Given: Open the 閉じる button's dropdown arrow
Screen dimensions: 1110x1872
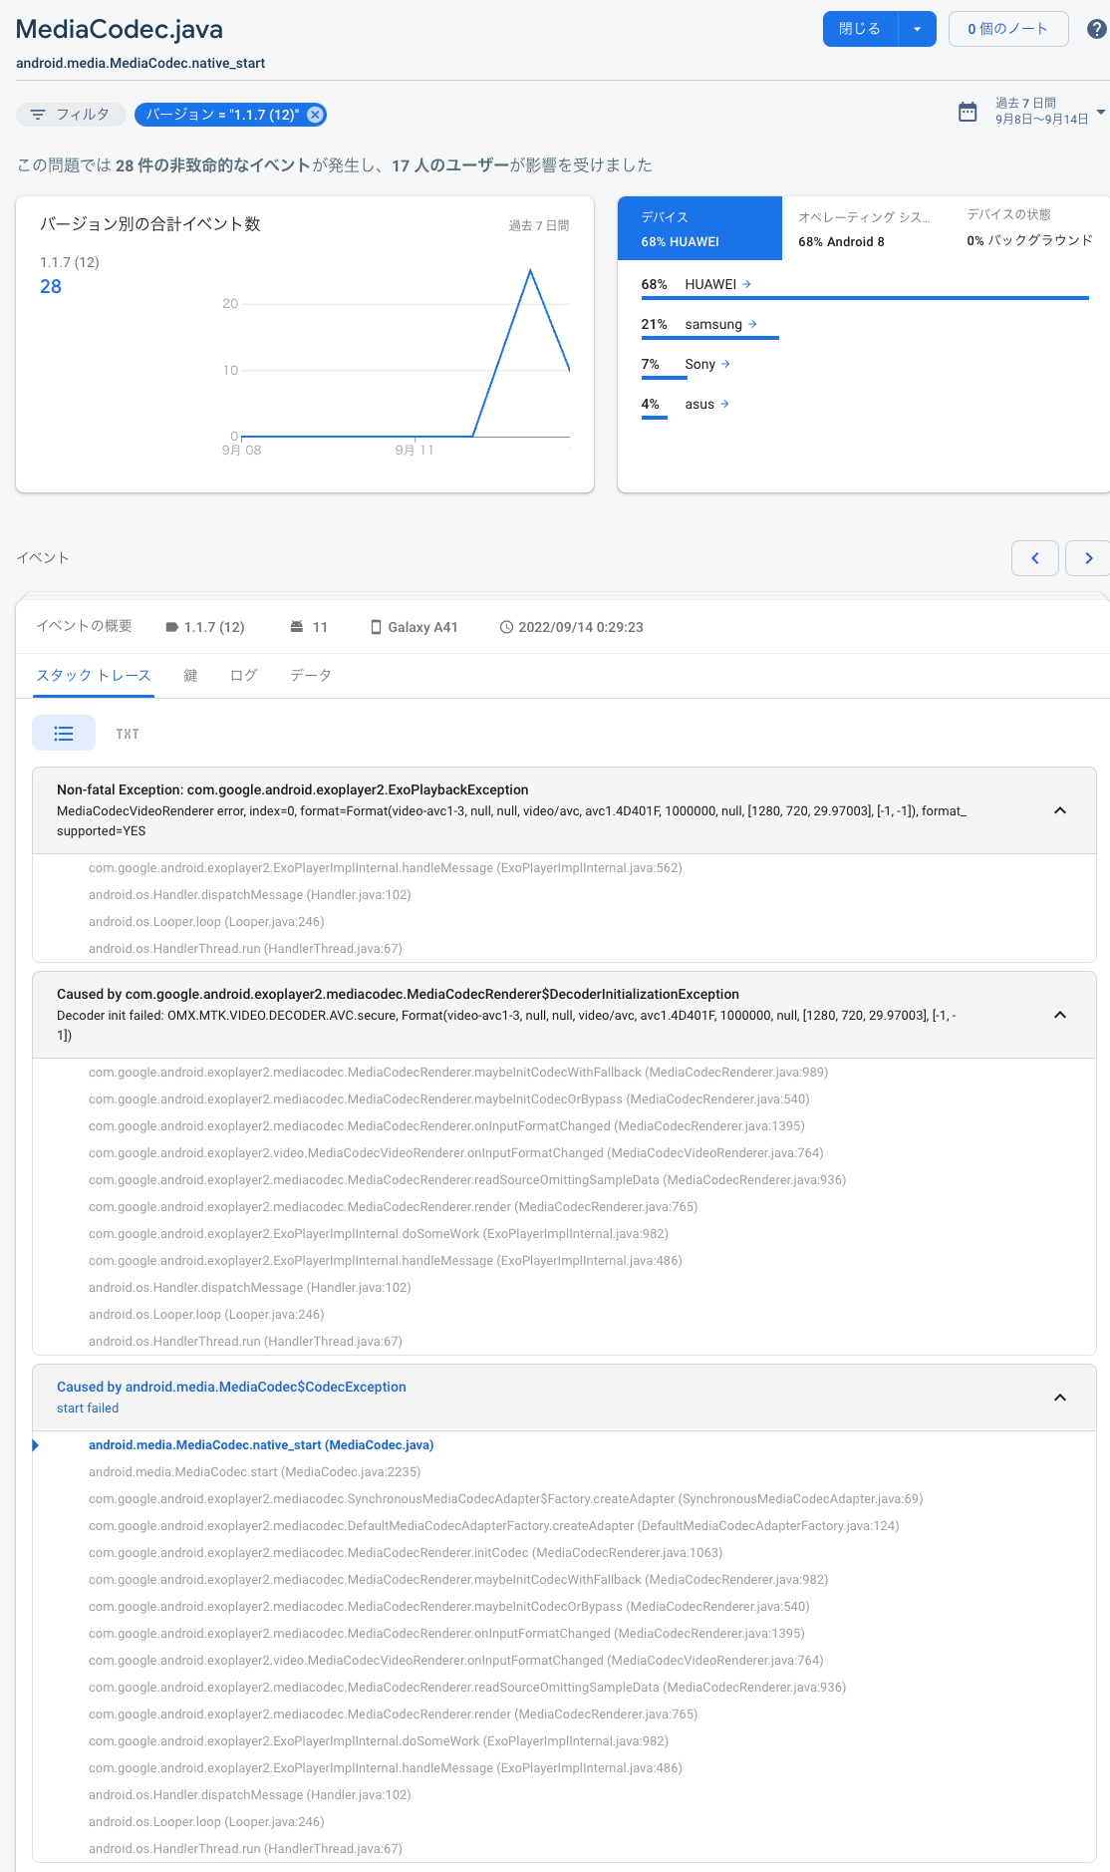Looking at the screenshot, I should tap(918, 28).
